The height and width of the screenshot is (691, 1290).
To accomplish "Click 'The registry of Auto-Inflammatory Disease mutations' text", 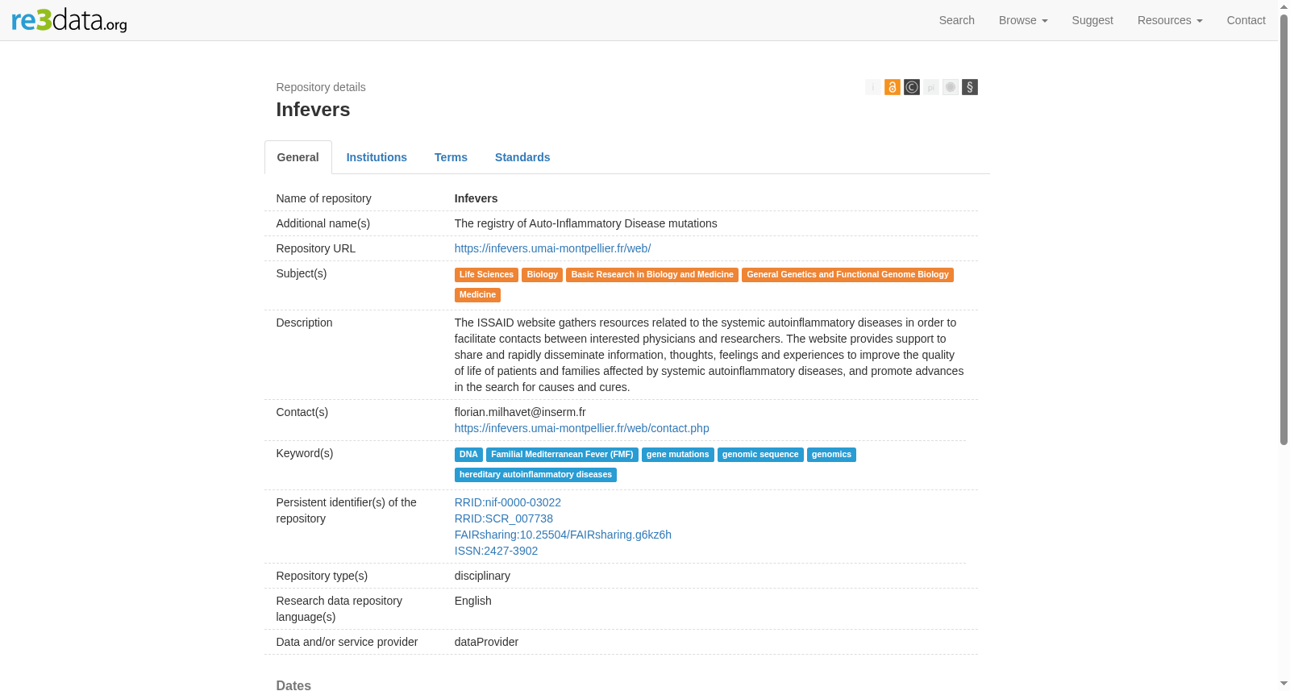I will 585,223.
